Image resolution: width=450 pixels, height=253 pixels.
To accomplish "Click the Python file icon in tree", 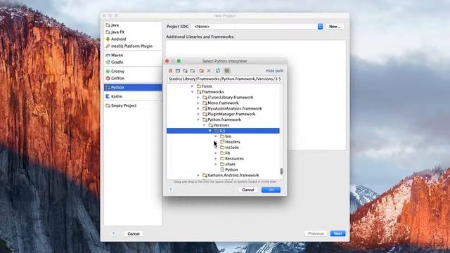I will (222, 169).
